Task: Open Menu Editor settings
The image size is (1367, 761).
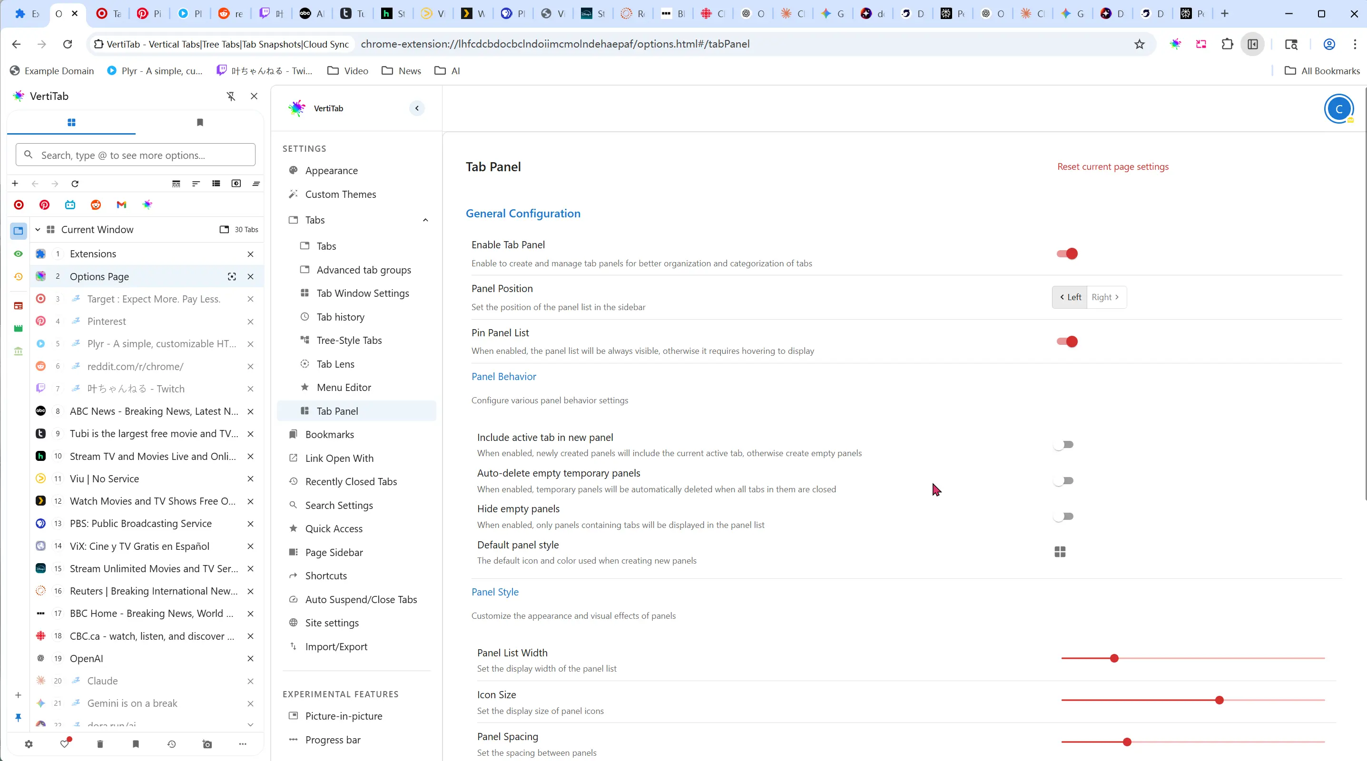Action: pyautogui.click(x=356, y=387)
